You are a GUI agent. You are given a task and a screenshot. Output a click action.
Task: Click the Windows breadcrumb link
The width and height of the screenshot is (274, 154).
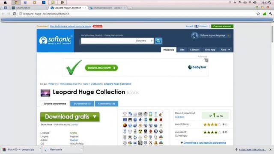pyautogui.click(x=53, y=84)
